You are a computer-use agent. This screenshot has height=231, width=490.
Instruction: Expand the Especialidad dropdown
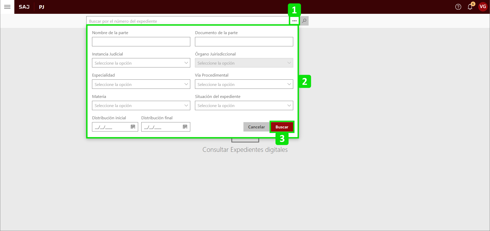pos(141,84)
